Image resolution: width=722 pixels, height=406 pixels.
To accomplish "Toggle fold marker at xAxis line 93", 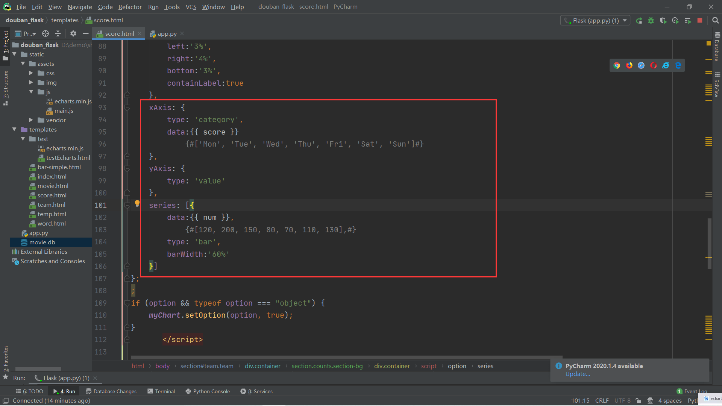I will click(127, 108).
